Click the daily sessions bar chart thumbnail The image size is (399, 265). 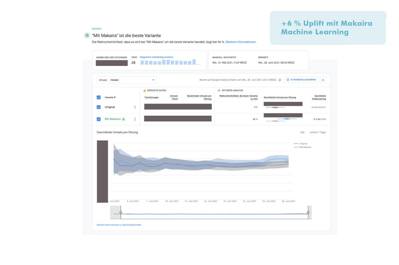(170, 62)
